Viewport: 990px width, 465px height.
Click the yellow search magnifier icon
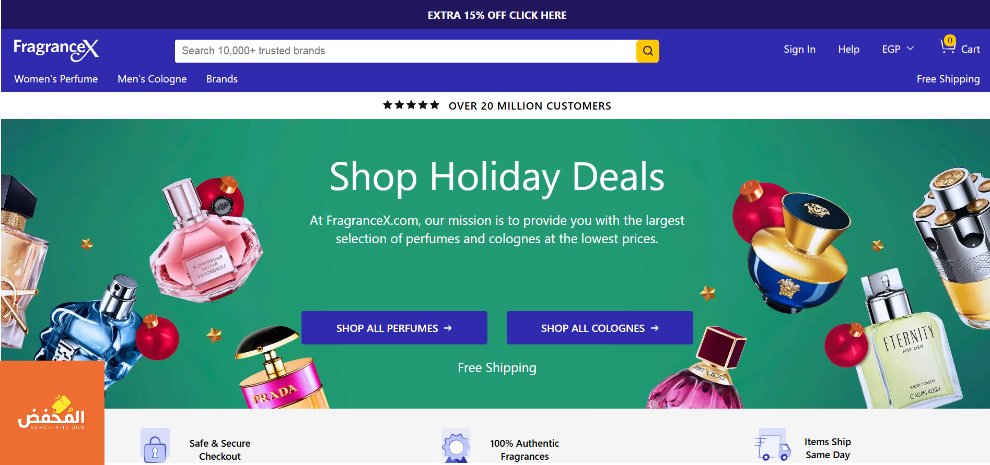(x=647, y=51)
